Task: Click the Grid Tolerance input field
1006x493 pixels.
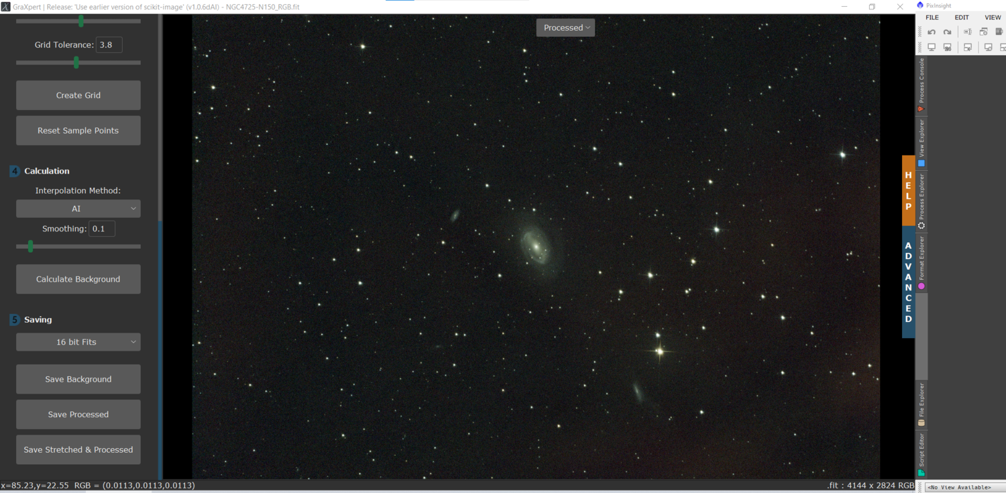Action: (x=109, y=45)
